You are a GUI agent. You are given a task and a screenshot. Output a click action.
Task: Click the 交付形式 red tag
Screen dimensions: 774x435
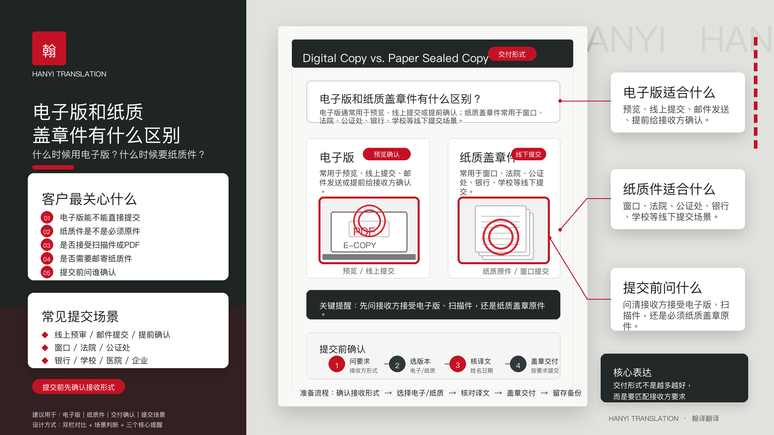click(512, 54)
